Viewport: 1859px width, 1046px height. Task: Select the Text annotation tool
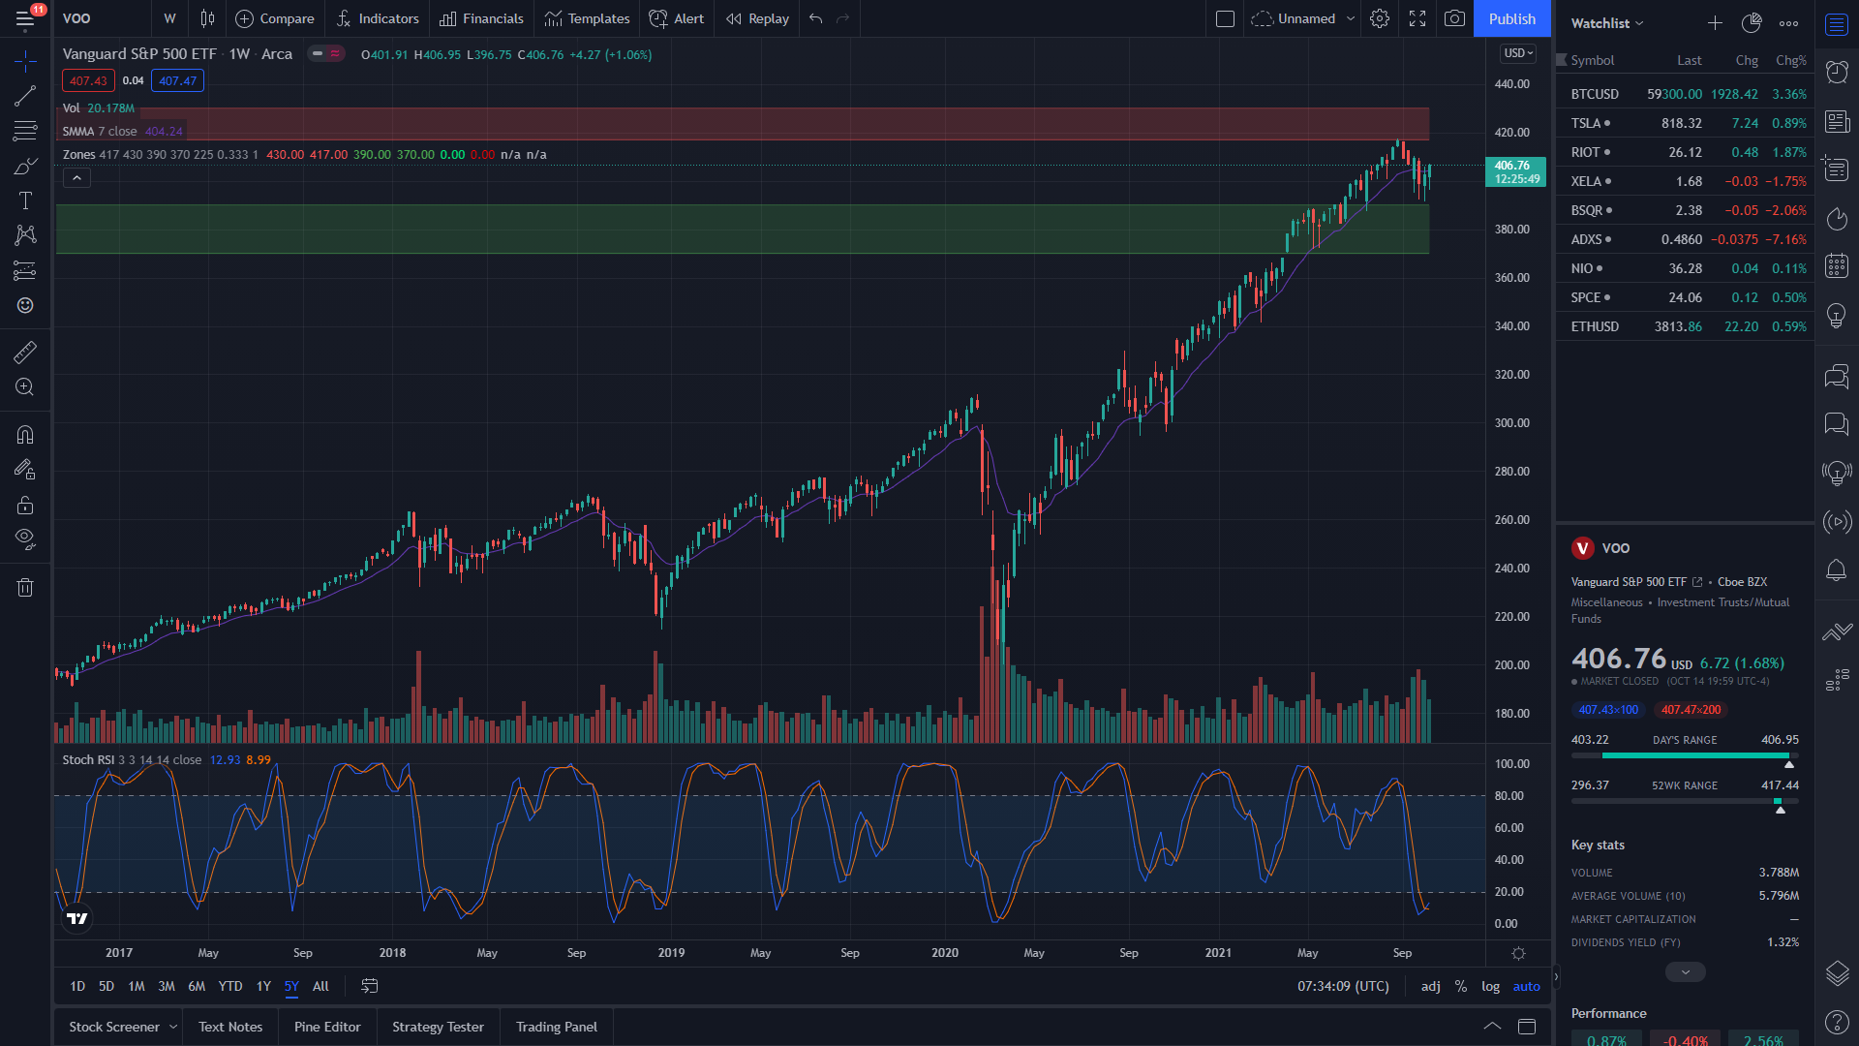pos(25,200)
